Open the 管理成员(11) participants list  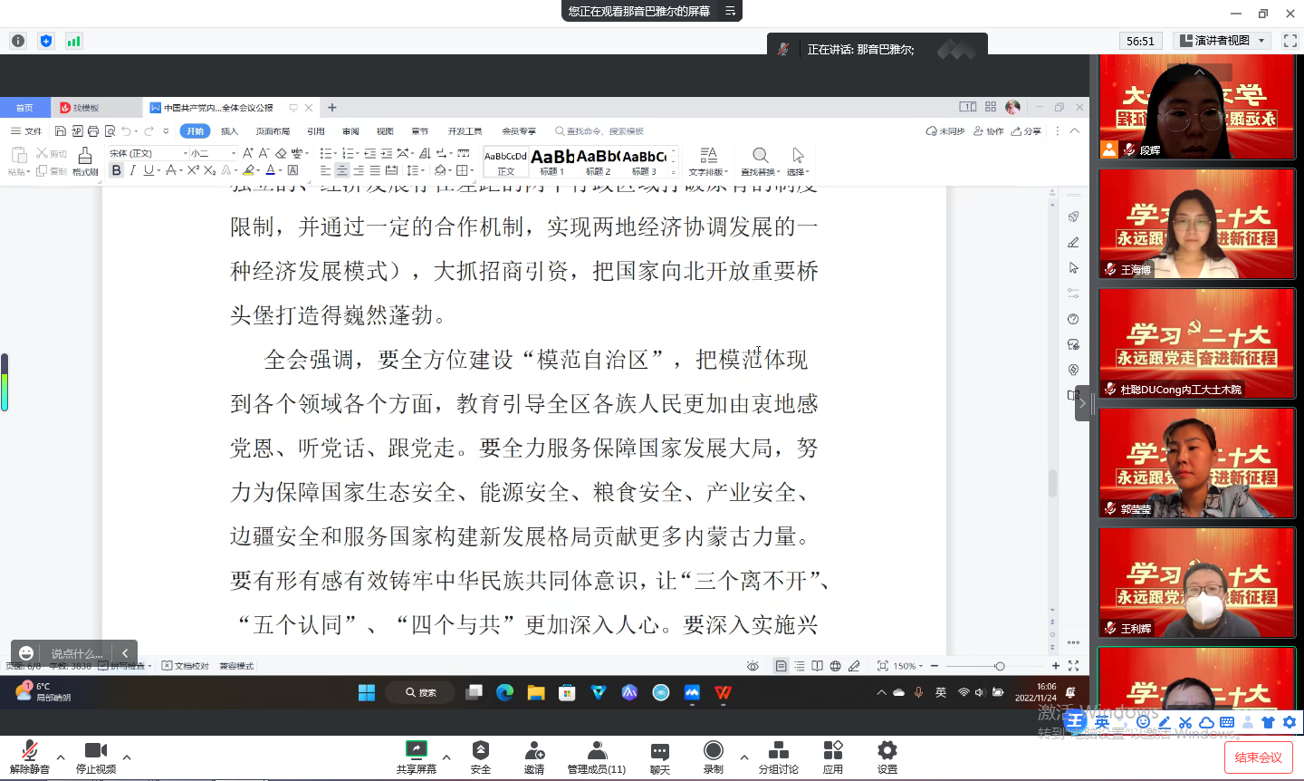pos(597,757)
